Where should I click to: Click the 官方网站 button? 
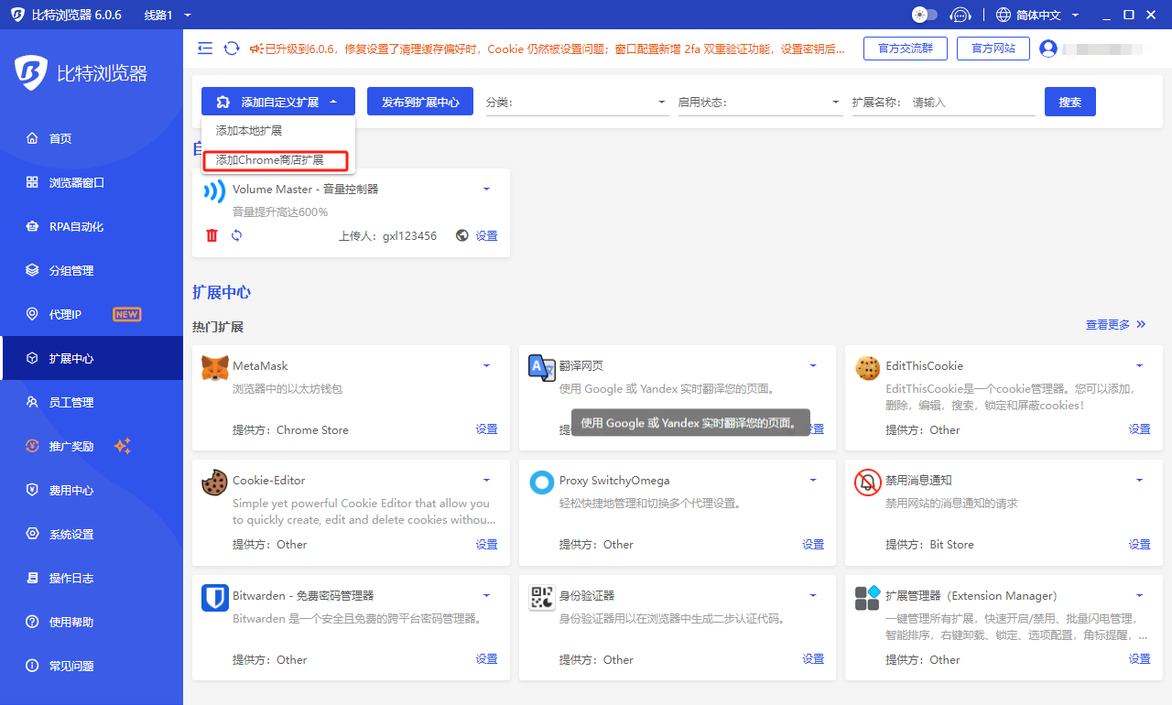pyautogui.click(x=993, y=49)
